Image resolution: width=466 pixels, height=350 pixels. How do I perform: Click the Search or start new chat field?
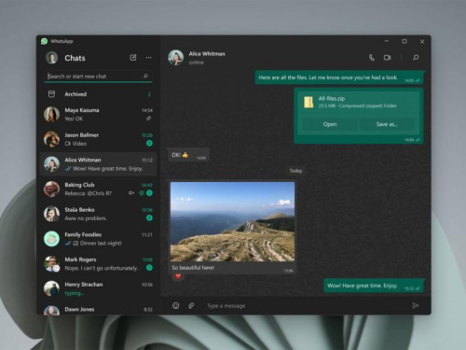[98, 77]
